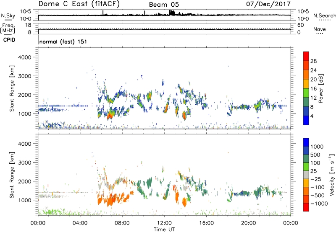Viewport: 336px width, 232px height.
Task: Click the '25' label on the velocity colorbar
Action: [314, 171]
